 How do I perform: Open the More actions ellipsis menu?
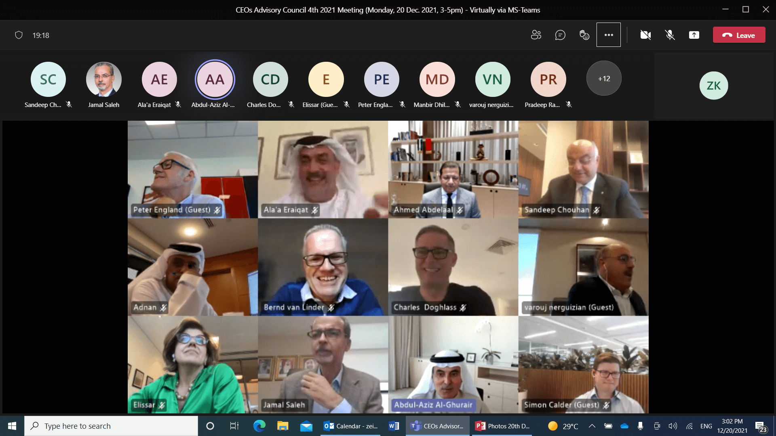pyautogui.click(x=609, y=35)
